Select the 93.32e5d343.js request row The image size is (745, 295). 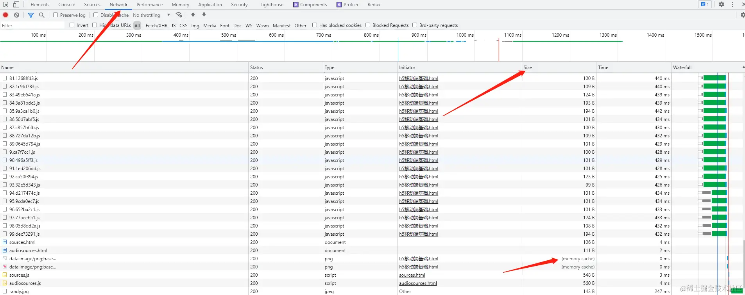372,185
